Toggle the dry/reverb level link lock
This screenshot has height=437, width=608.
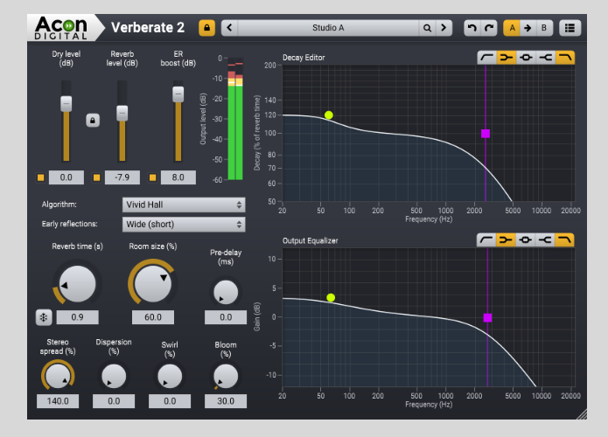click(x=93, y=121)
